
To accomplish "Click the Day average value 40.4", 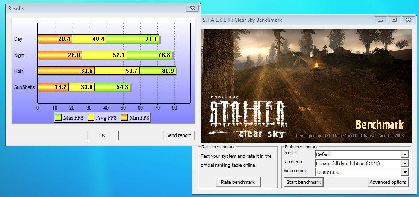I will click(99, 39).
